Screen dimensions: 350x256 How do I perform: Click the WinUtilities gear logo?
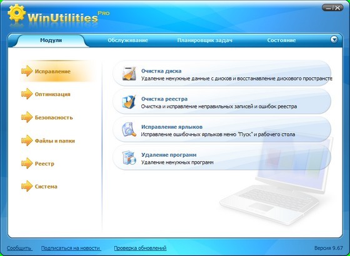pyautogui.click(x=16, y=13)
